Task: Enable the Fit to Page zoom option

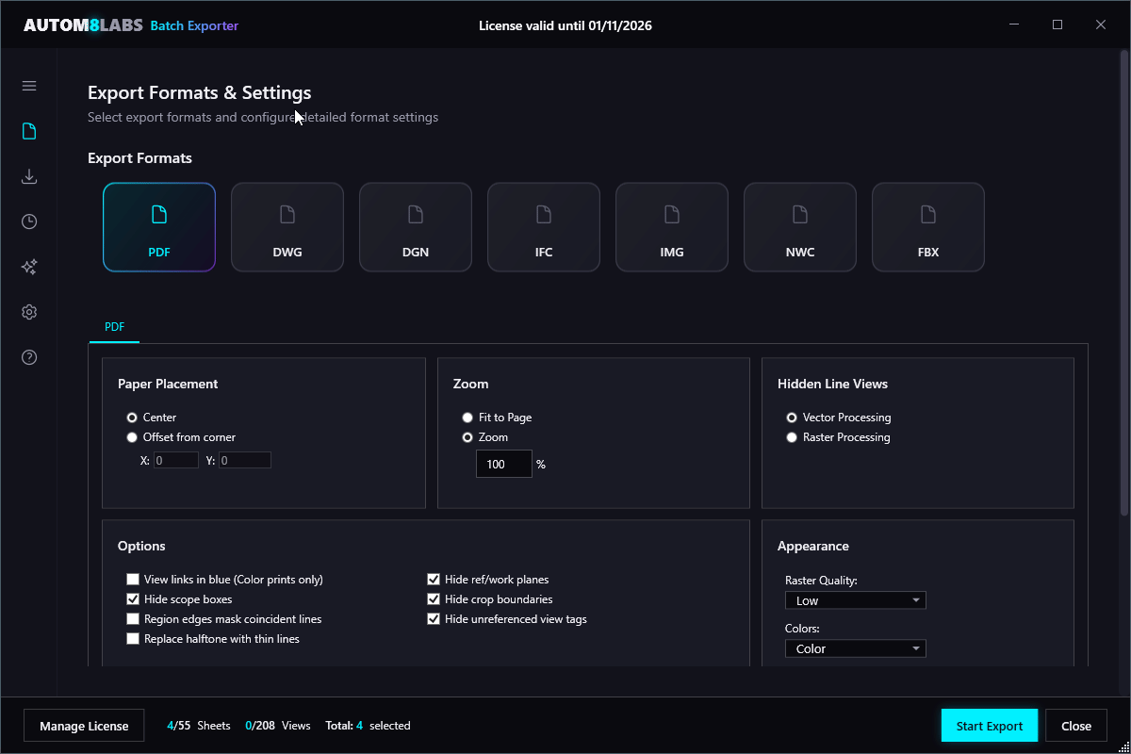Action: (x=467, y=417)
